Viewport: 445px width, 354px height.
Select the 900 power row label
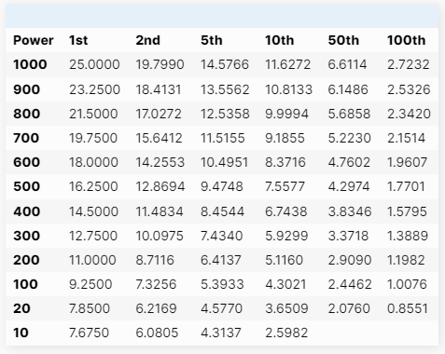[x=26, y=89]
